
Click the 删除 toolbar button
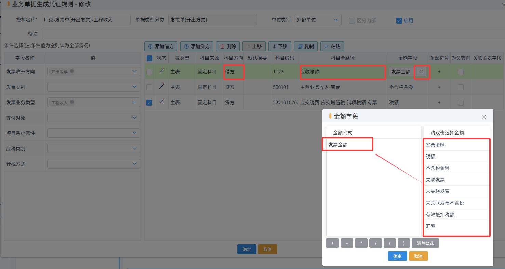228,46
